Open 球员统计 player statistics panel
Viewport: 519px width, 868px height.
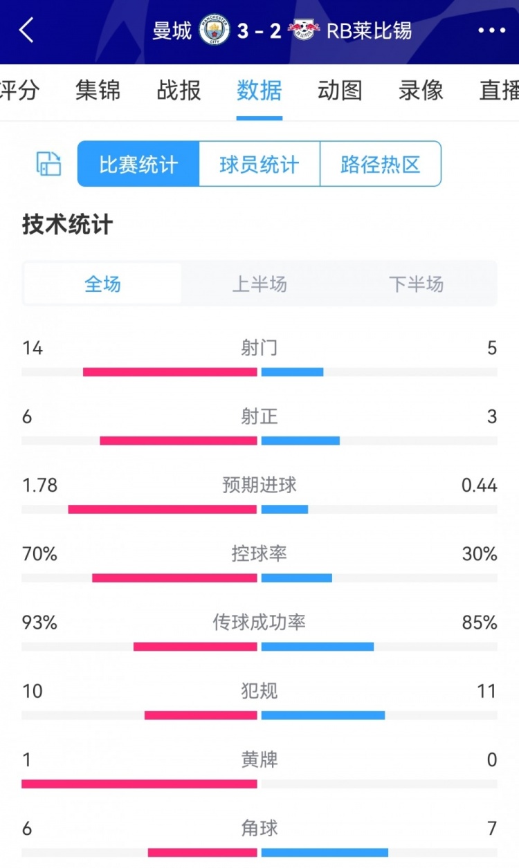pos(258,164)
